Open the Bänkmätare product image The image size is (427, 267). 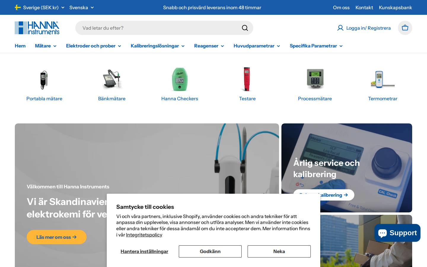(x=112, y=80)
